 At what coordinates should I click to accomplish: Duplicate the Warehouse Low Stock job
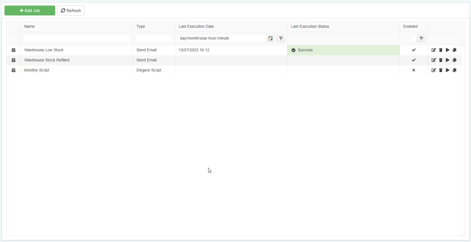[455, 50]
